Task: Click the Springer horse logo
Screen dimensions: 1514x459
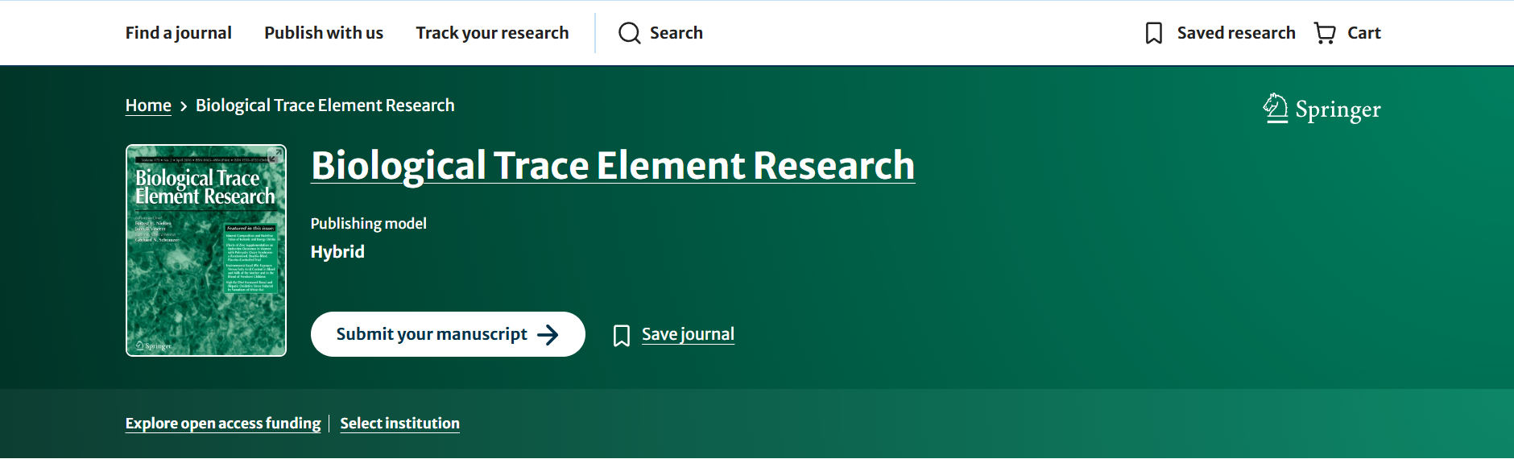Action: [1275, 108]
